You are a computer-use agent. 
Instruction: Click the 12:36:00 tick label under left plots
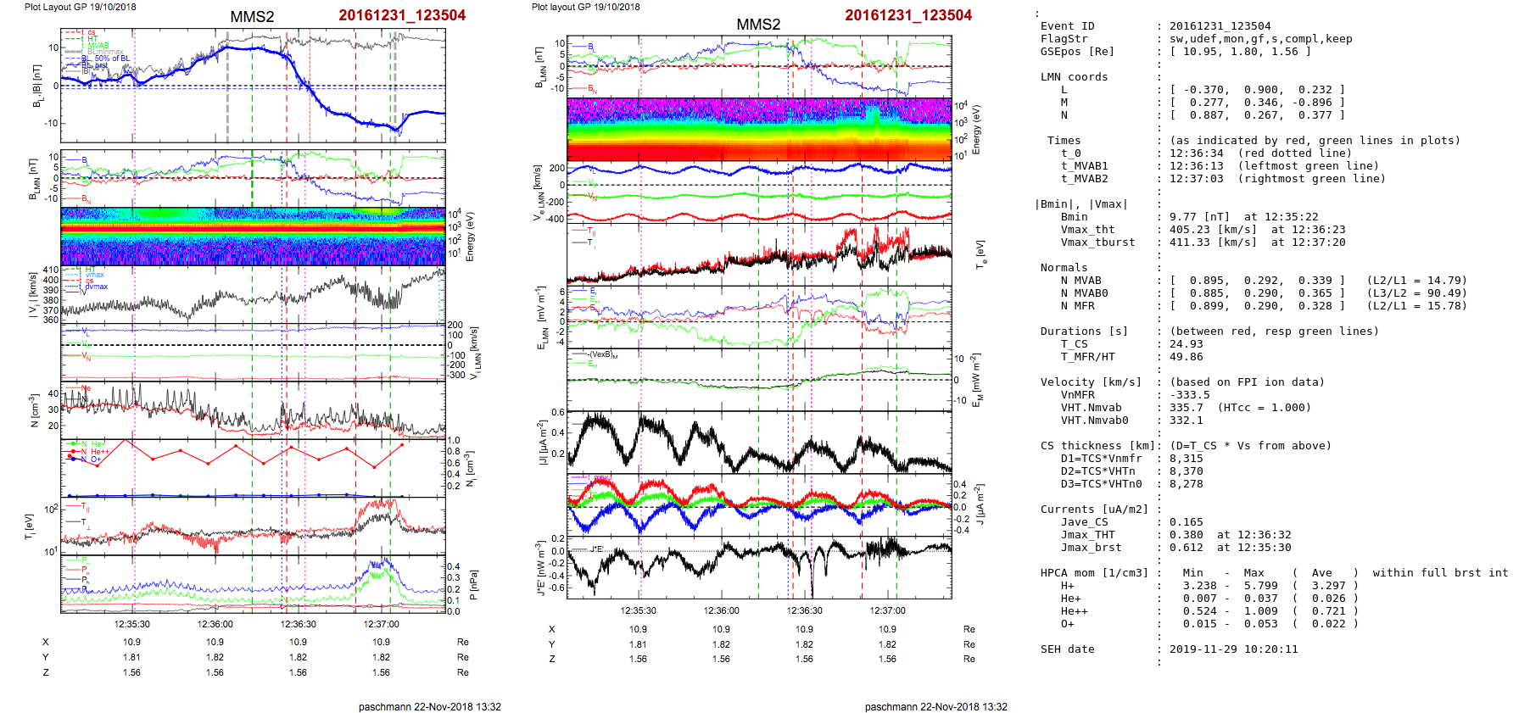[215, 625]
